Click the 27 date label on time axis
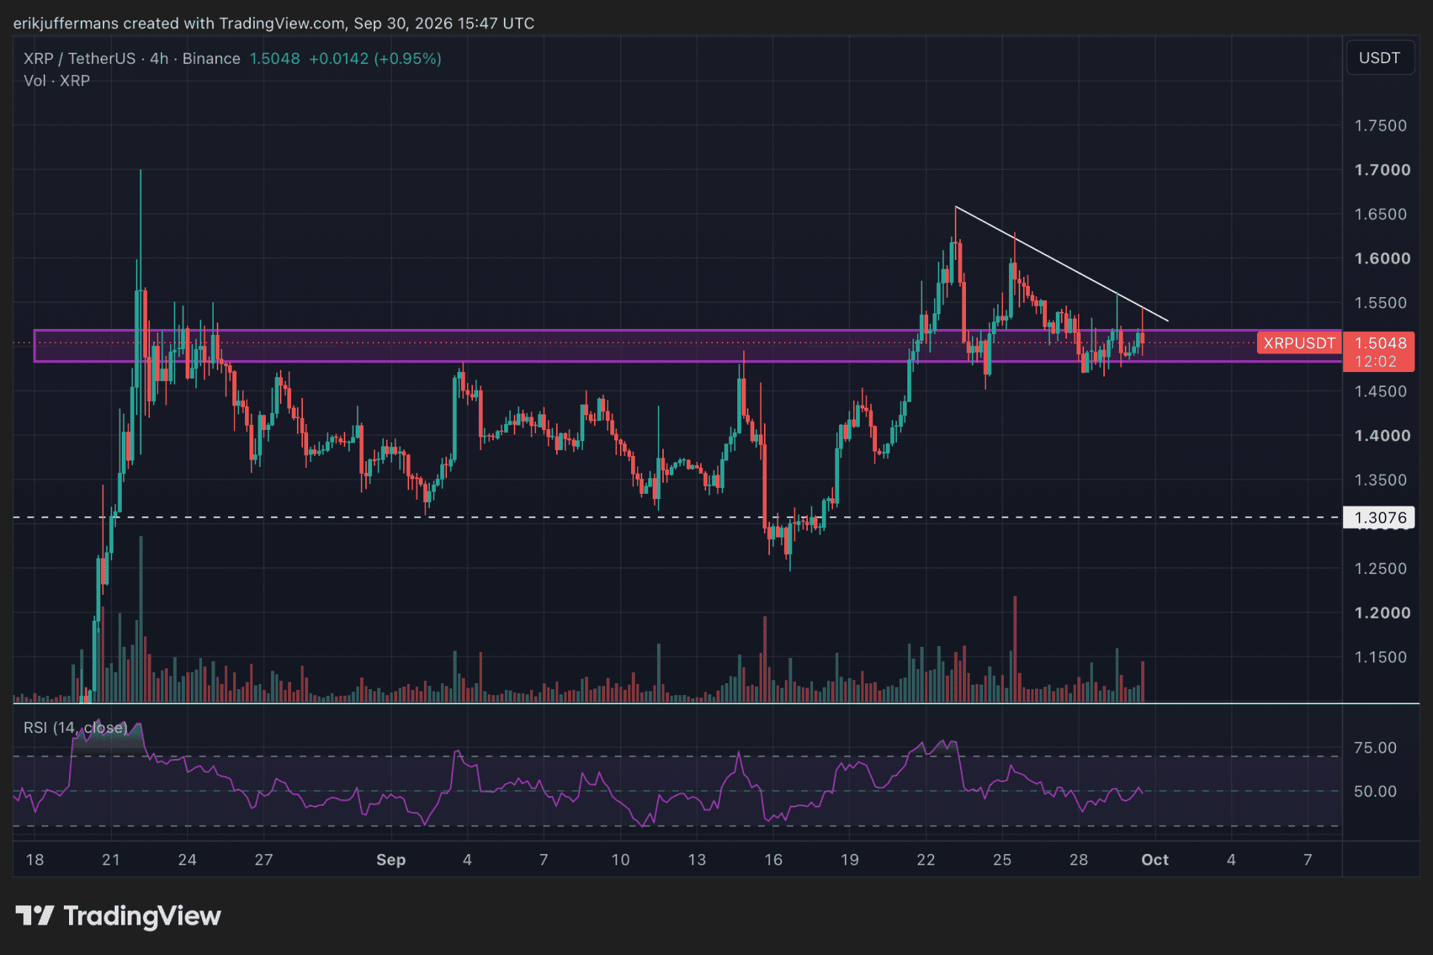 point(264,860)
